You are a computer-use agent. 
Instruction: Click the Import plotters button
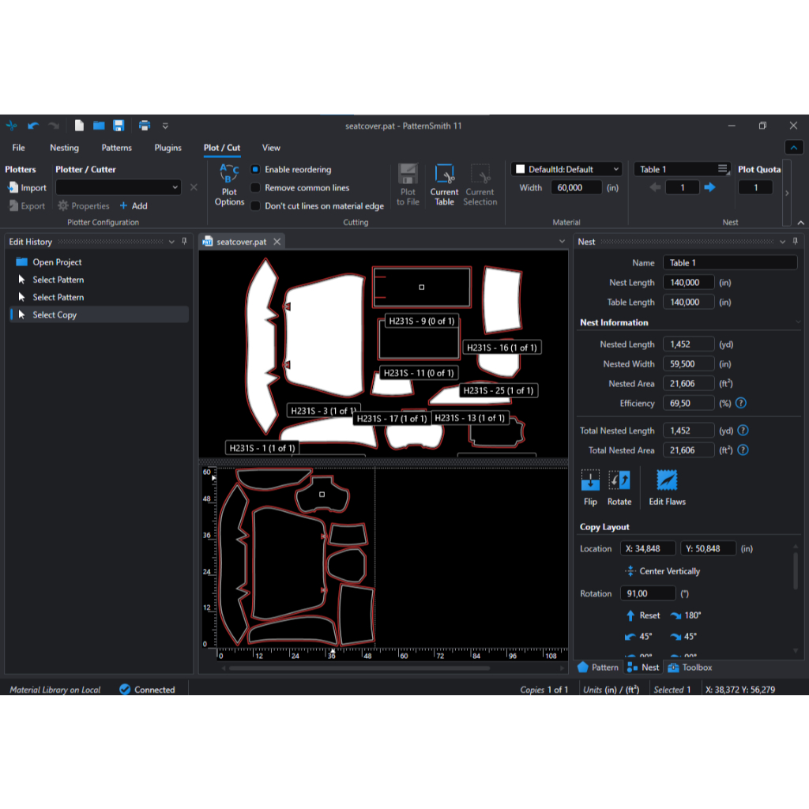[27, 188]
